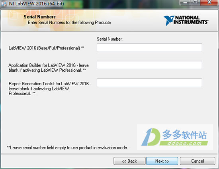The height and width of the screenshot is (169, 219).
Task: Maximize the NI LabVIEW installer window
Action: (195, 2)
